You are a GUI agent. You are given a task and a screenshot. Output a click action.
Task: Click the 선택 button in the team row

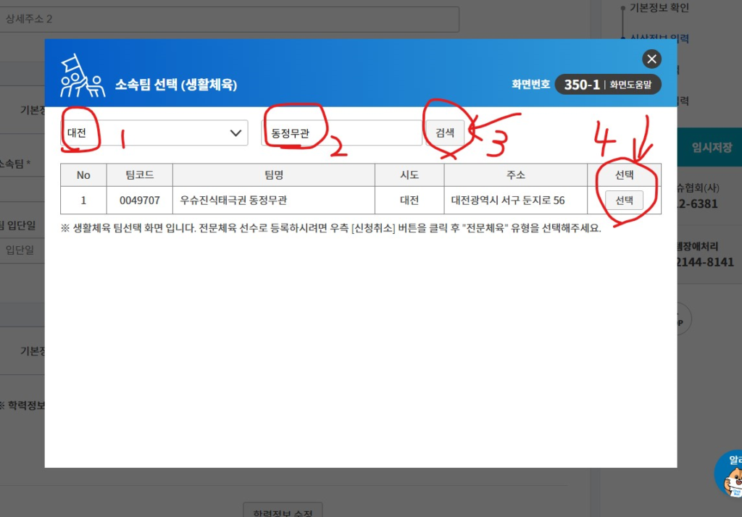pos(624,201)
